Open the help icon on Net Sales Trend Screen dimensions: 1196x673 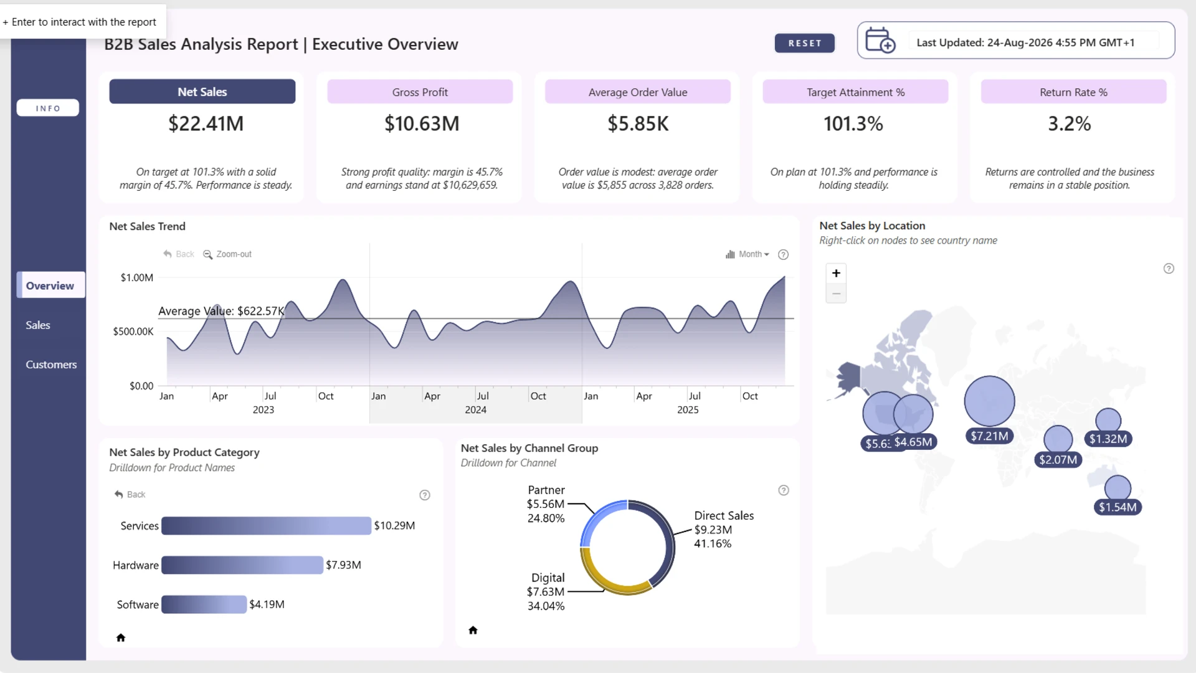coord(784,254)
